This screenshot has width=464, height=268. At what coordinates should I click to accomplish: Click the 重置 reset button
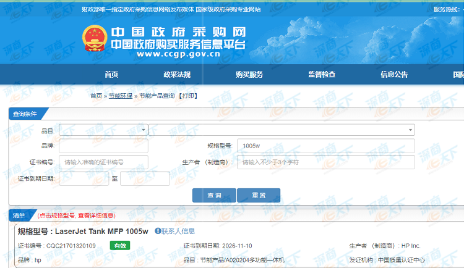259,195
